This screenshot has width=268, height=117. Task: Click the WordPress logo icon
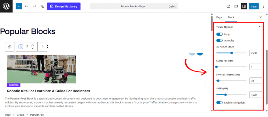point(6,6)
